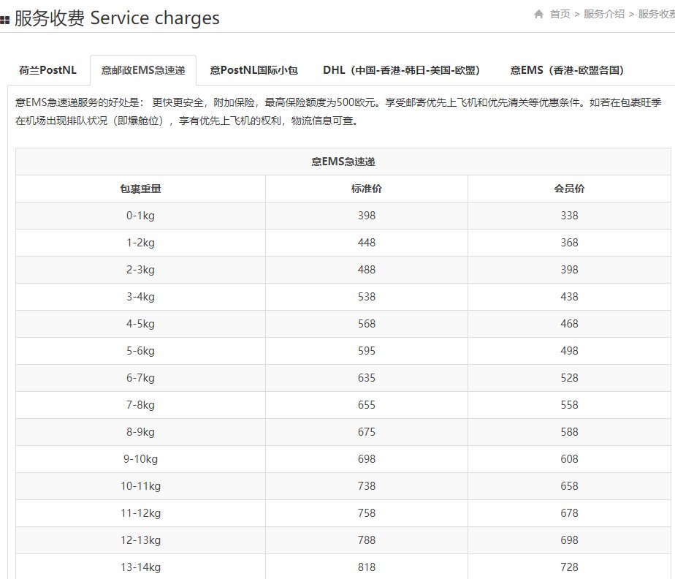Click the 服务收费 Service charges heading
The width and height of the screenshot is (675, 579).
[117, 18]
